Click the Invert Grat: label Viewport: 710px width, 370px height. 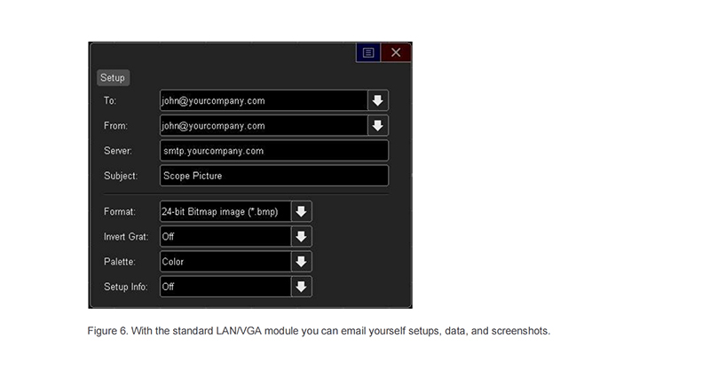pos(126,236)
